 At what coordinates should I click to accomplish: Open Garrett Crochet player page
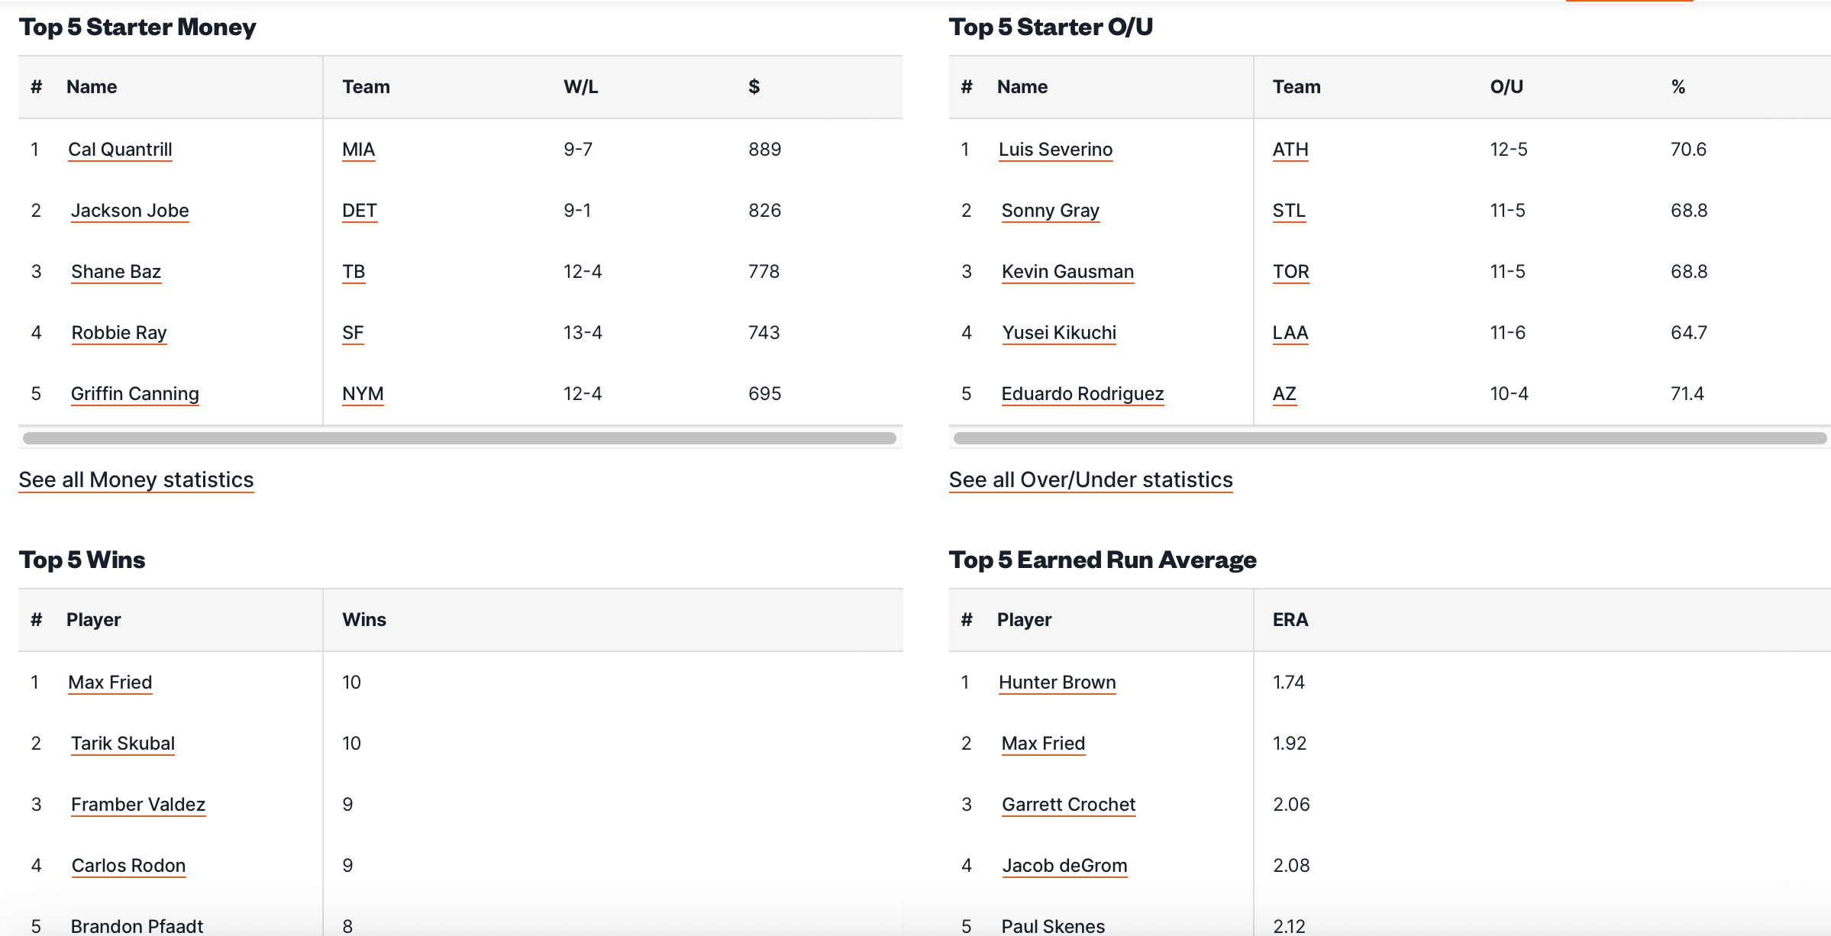tap(1068, 805)
